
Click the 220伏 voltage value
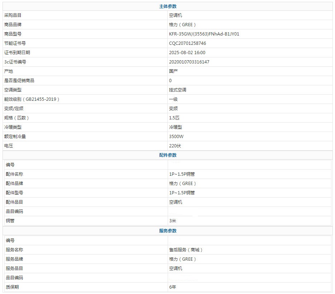[176, 146]
